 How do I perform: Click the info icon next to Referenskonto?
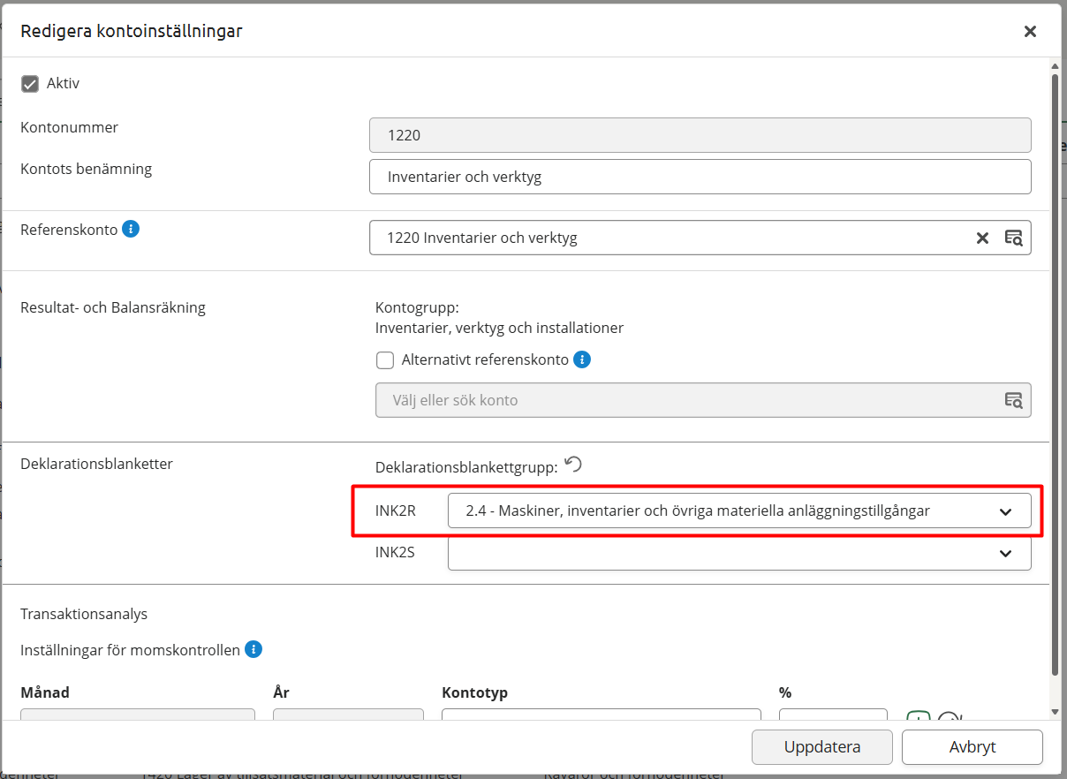pos(131,230)
